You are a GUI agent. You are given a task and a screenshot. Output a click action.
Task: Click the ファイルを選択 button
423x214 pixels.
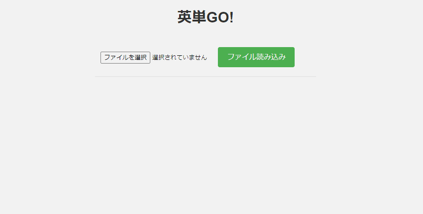click(x=125, y=58)
